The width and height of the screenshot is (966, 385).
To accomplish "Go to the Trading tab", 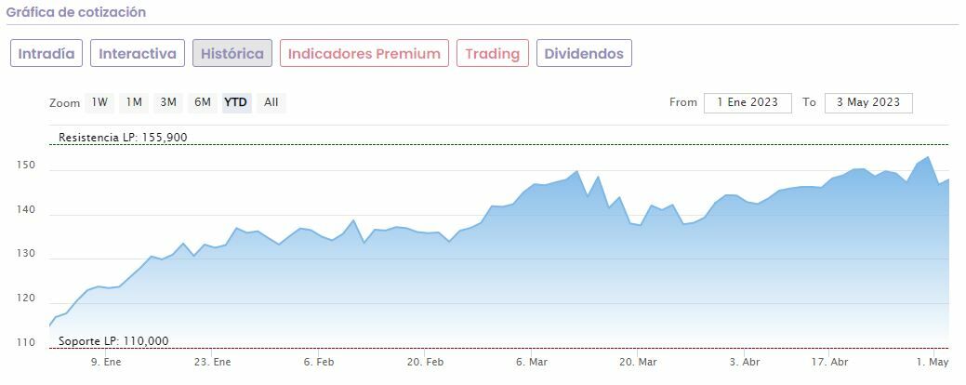I will [x=492, y=53].
